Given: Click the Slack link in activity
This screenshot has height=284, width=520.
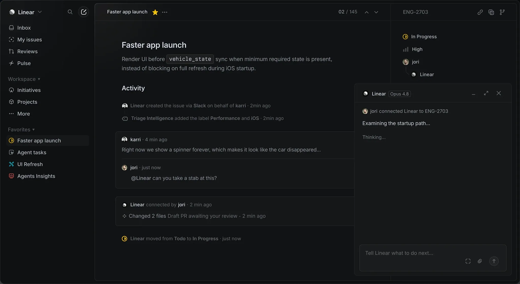Looking at the screenshot, I should 200,106.
